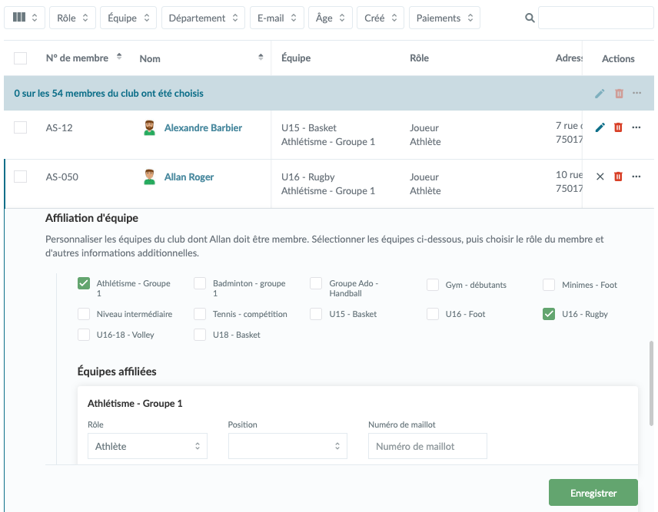658x512 pixels.
Task: Click the Enregistrer button
Action: (593, 493)
